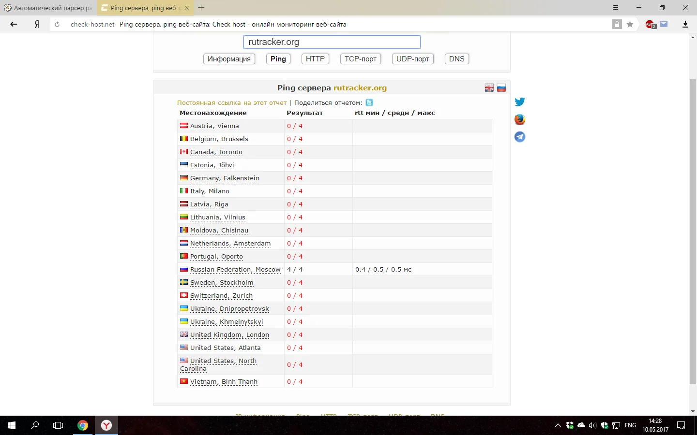The height and width of the screenshot is (435, 697).
Task: Click the small Twitter share icon beside report link
Action: [x=369, y=102]
